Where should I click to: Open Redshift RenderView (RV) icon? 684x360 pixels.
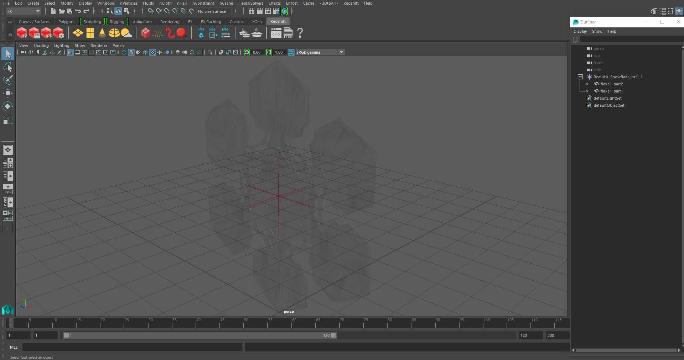point(22,33)
